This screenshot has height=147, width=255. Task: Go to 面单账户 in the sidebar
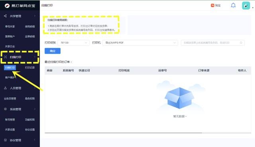(10, 37)
